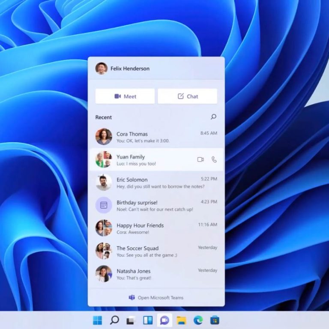Viewport: 329px width, 329px height.
Task: Search recent chats with magnifier icon
Action: click(213, 117)
